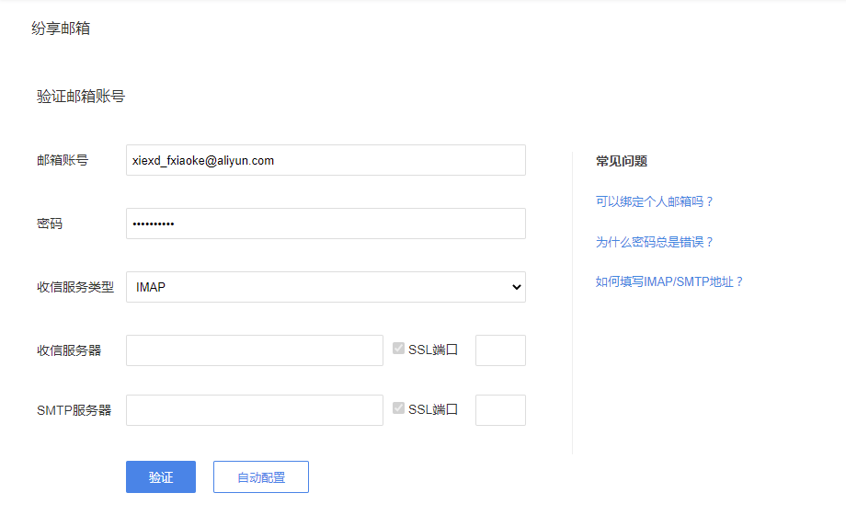The width and height of the screenshot is (846, 516).
Task: Open the 如何填写IMAP/SMTP地址？ FAQ link
Action: 669,281
